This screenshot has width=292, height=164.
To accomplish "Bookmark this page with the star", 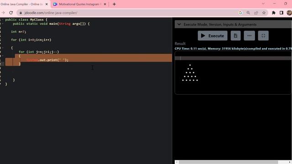I will 264,13.
